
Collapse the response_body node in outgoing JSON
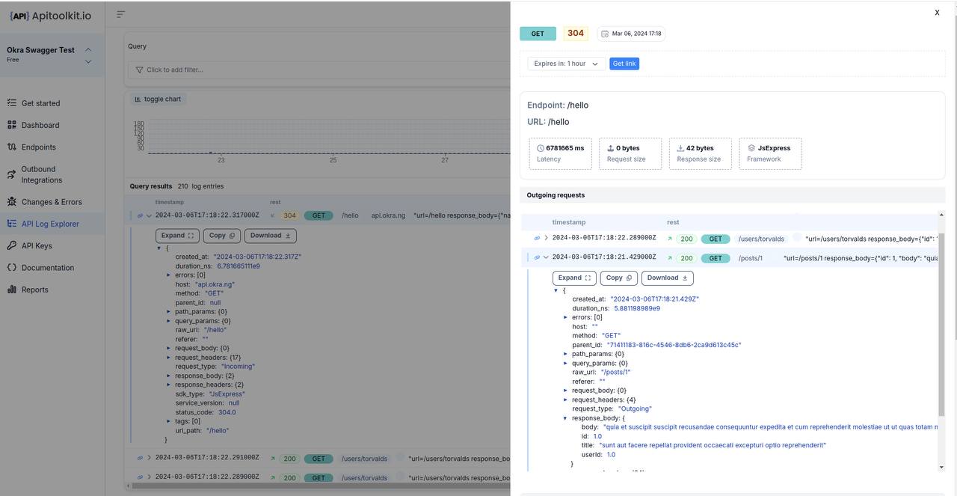[566, 418]
